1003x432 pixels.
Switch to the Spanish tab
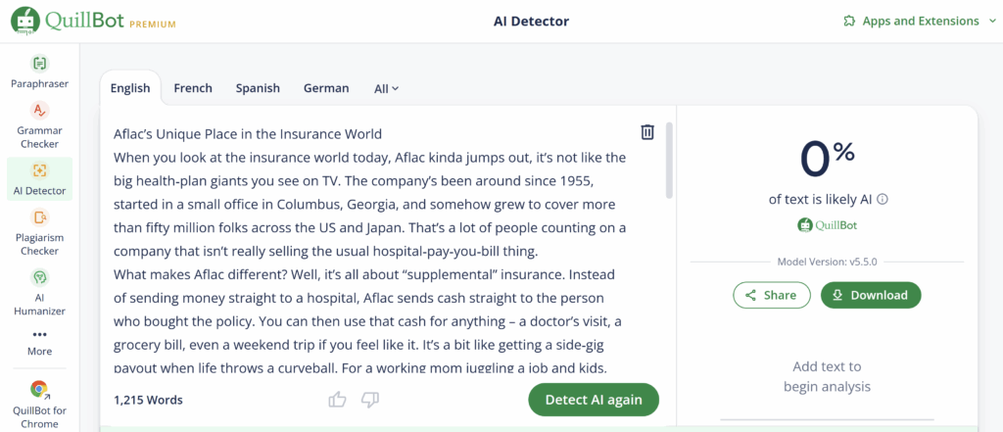tap(258, 88)
